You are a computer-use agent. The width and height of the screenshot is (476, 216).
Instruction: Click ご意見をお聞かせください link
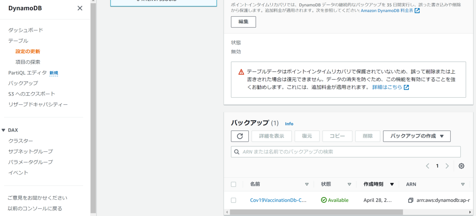tap(38, 198)
